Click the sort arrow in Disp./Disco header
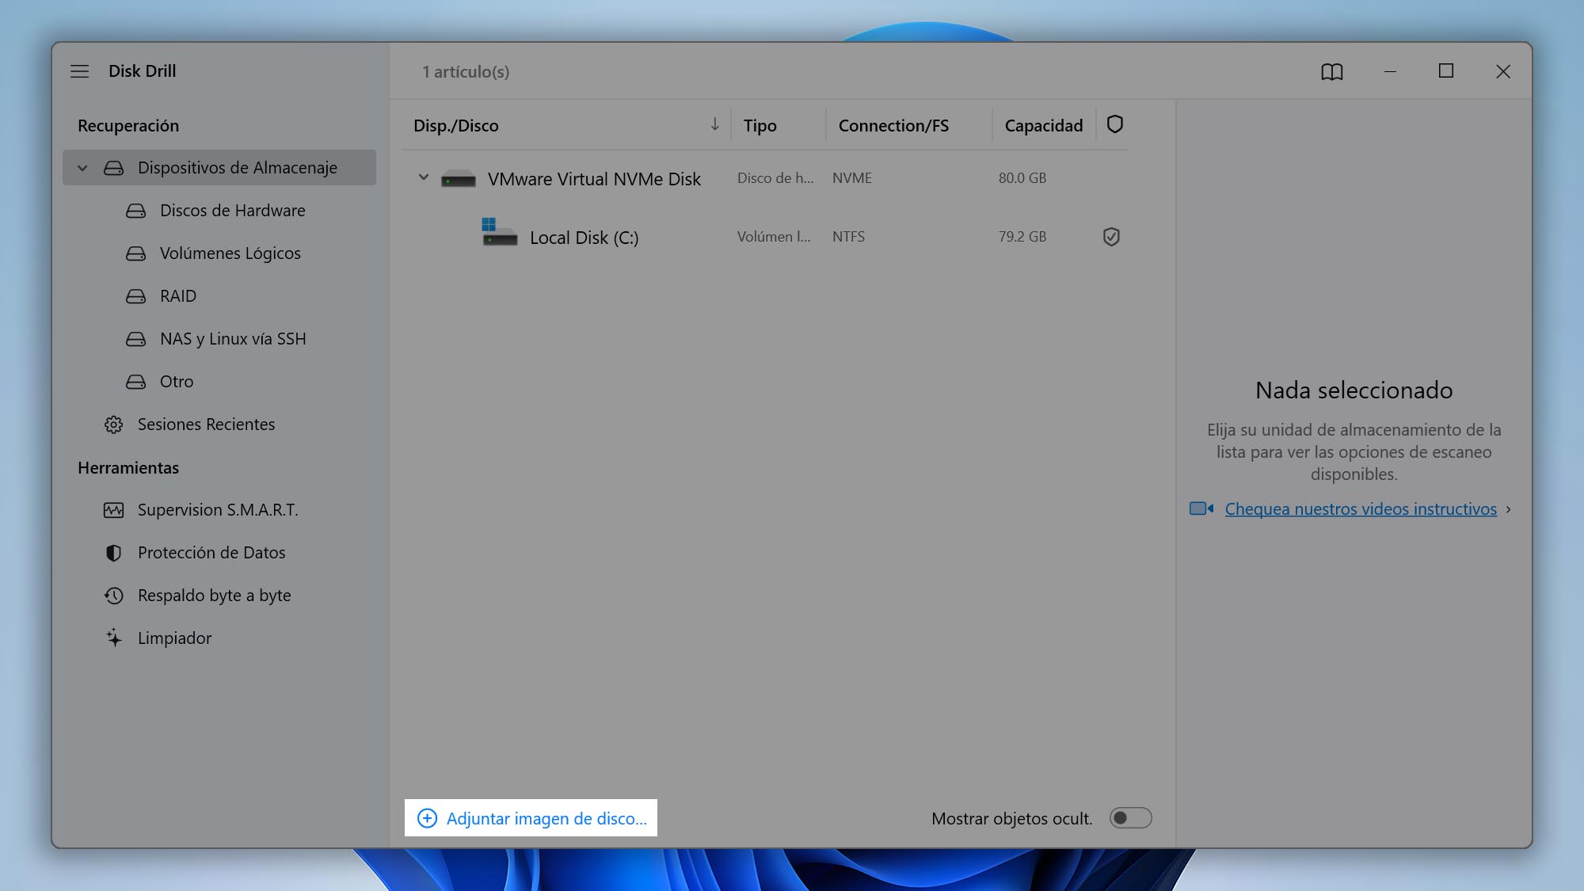The image size is (1584, 891). pos(714,124)
